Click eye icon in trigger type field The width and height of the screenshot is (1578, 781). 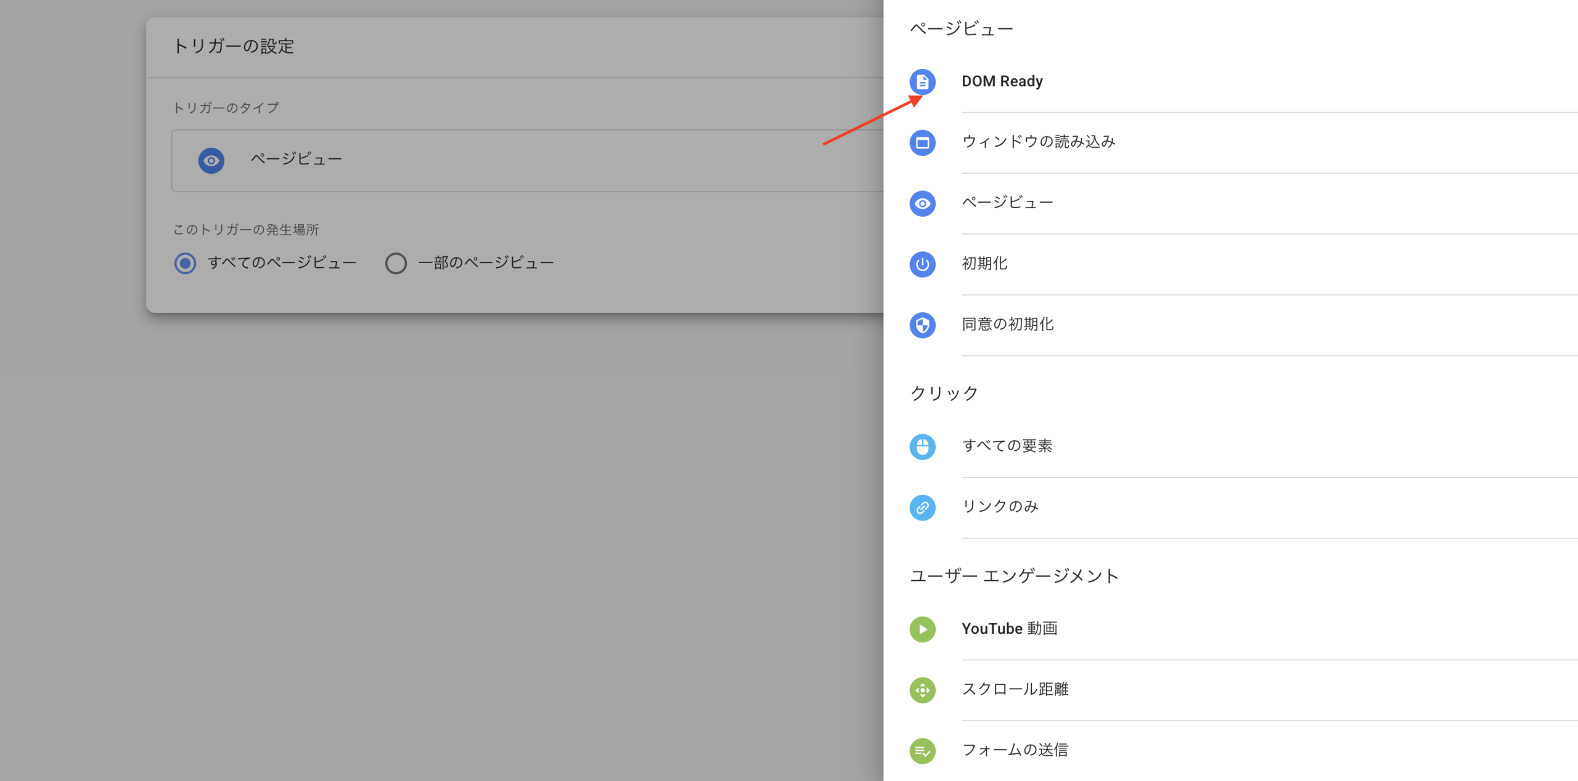pyautogui.click(x=211, y=160)
